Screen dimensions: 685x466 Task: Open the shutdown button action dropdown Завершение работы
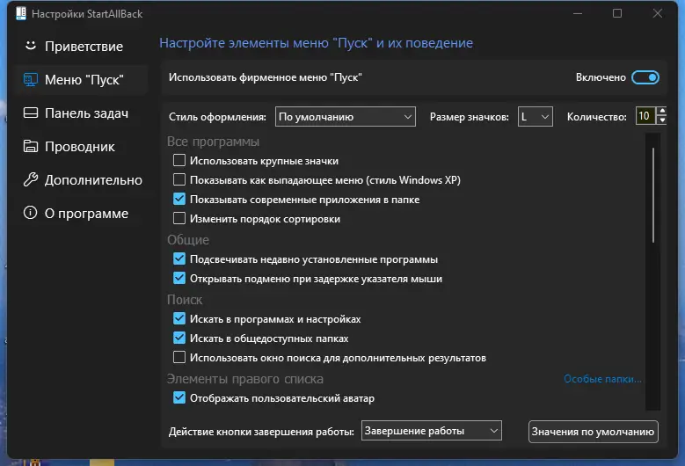tap(431, 431)
